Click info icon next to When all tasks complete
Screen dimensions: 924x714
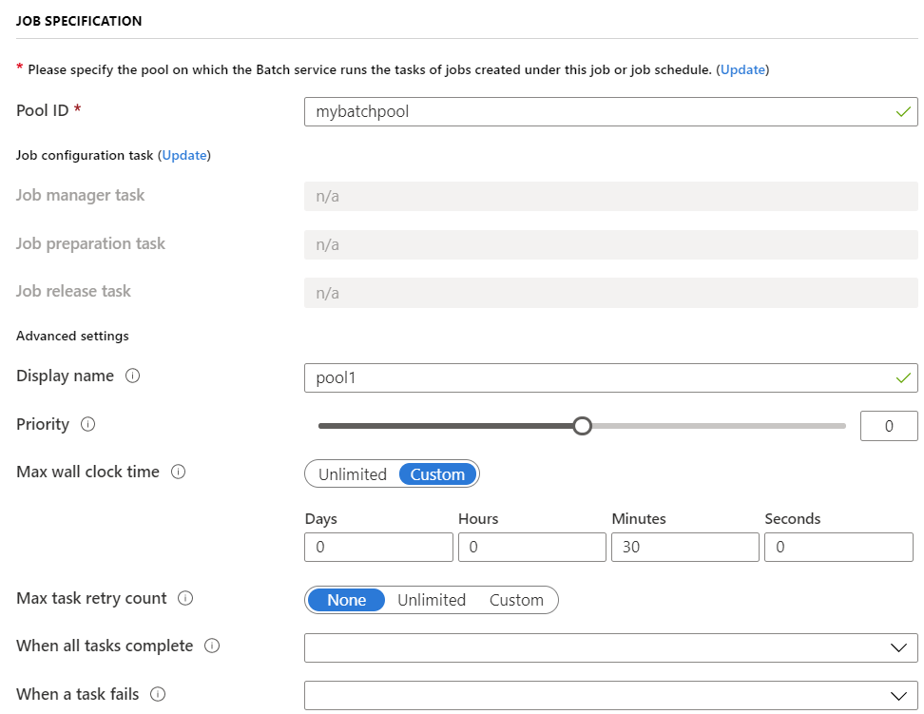click(212, 646)
